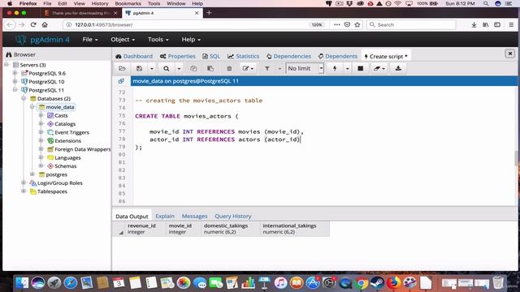This screenshot has width=520, height=292.
Task: Click the Filter funnel icon
Action: [267, 68]
